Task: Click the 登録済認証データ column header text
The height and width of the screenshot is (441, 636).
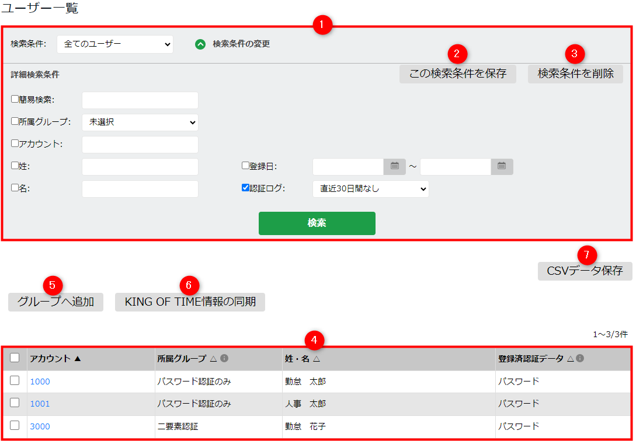Action: pos(531,359)
